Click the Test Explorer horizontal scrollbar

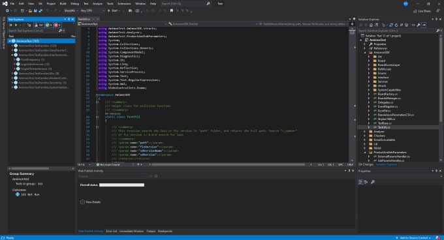[x=30, y=168]
